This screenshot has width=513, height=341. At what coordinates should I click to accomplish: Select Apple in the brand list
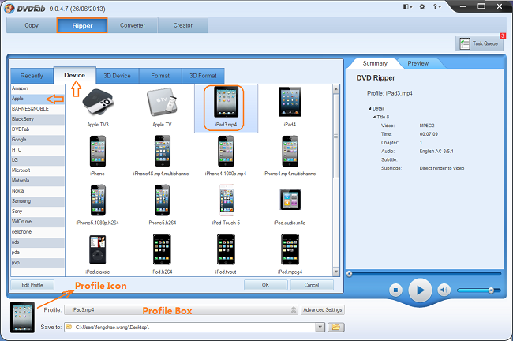38,99
